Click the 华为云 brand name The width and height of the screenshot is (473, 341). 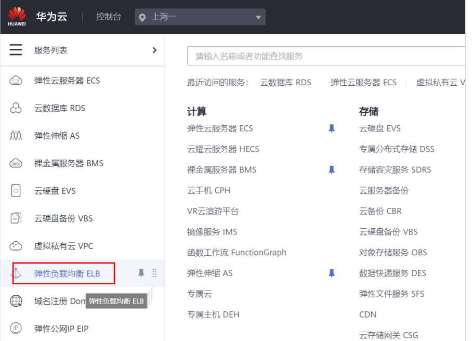tap(51, 17)
